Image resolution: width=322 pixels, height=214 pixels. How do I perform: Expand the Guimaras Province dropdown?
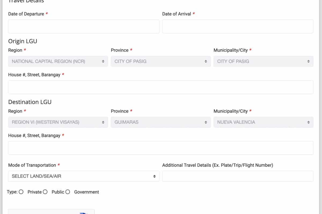coord(160,122)
